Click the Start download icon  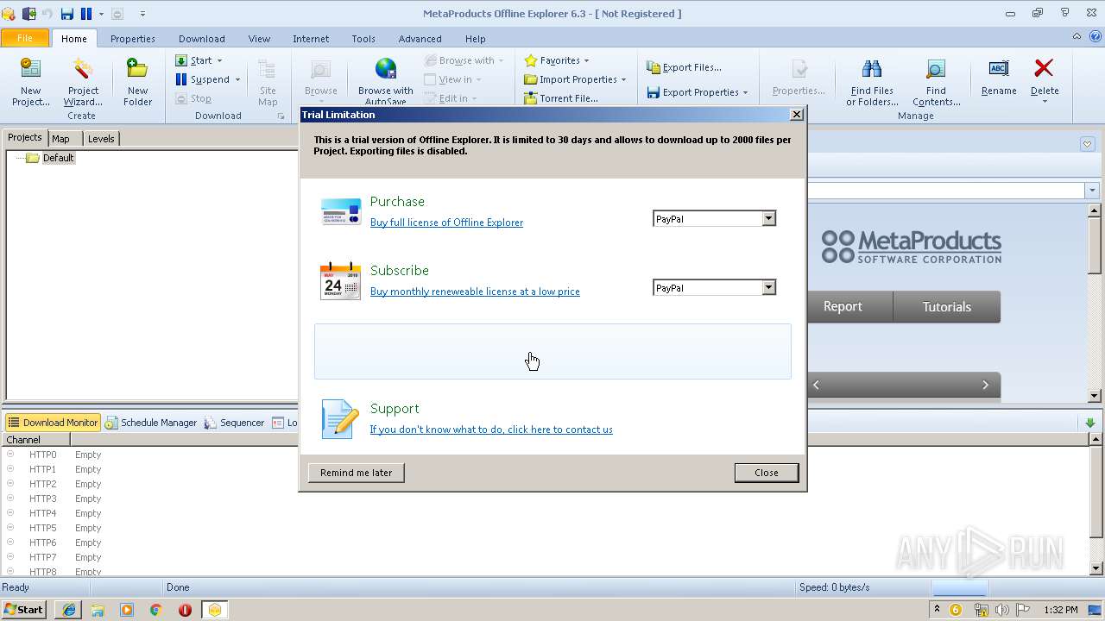tap(181, 60)
